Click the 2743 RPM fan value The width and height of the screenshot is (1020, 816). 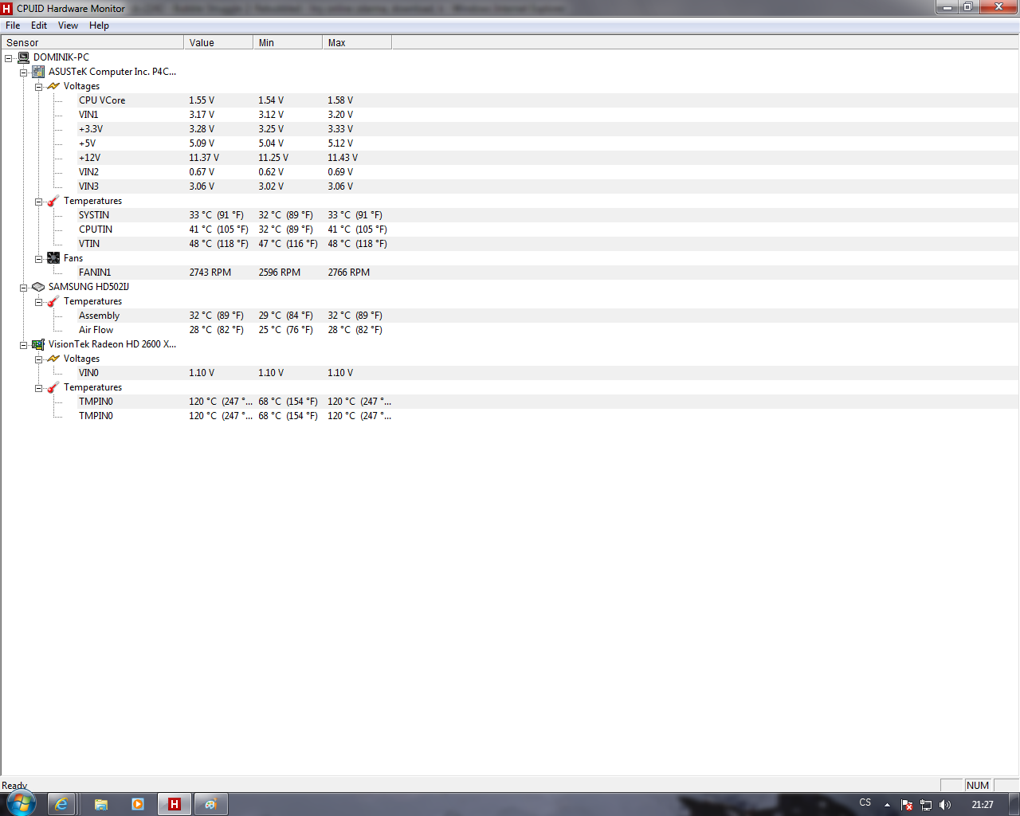[210, 273]
